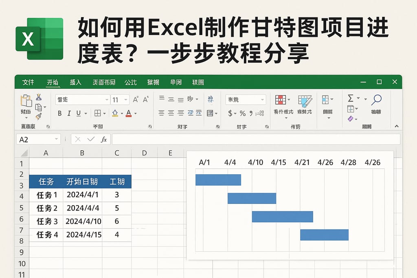Toggle underline formatting
Screen dimensions: 417x278
coord(78,113)
